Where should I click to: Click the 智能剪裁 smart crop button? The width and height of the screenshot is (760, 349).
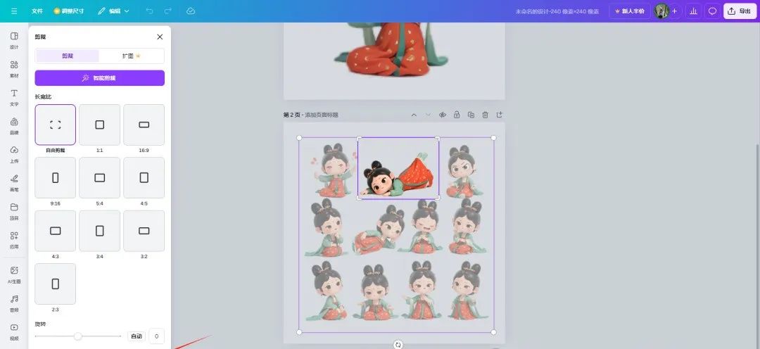click(99, 78)
